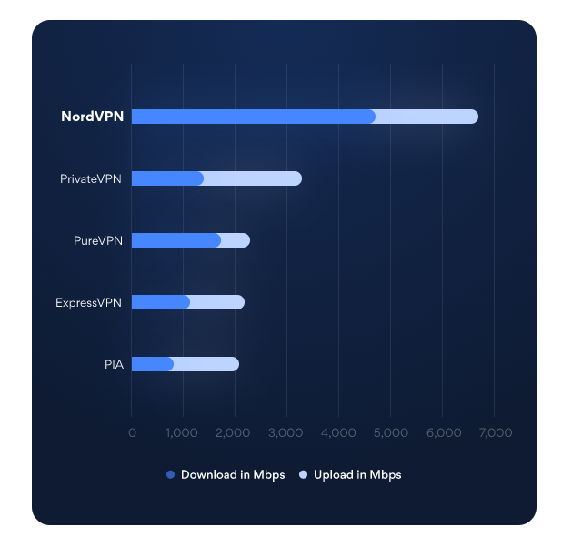The image size is (572, 558).
Task: Select the PureVPN label
Action: point(97,240)
